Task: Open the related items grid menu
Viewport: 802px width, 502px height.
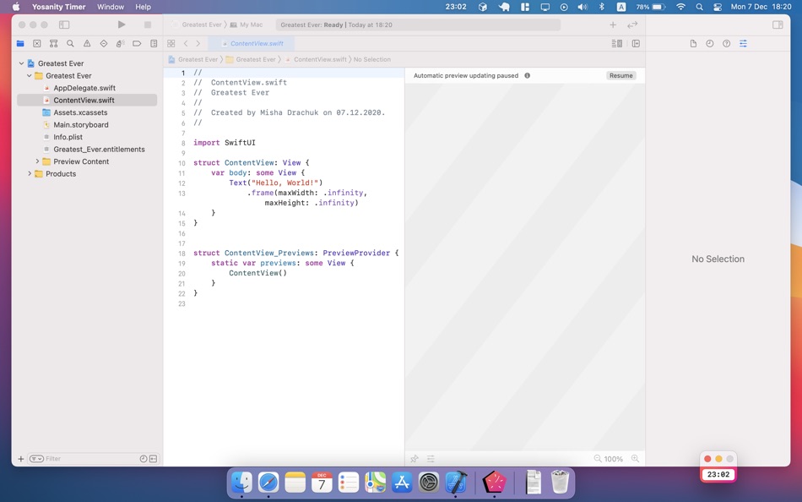Action: [x=171, y=44]
